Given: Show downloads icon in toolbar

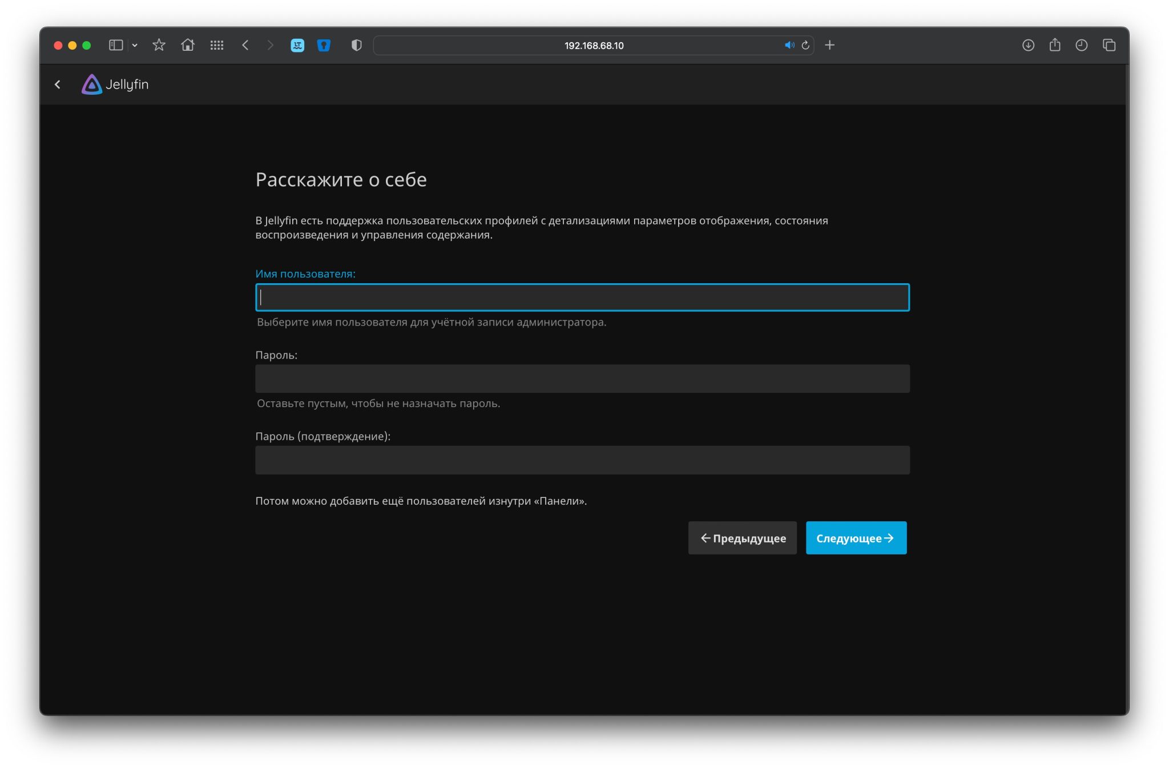Looking at the screenshot, I should point(1028,45).
